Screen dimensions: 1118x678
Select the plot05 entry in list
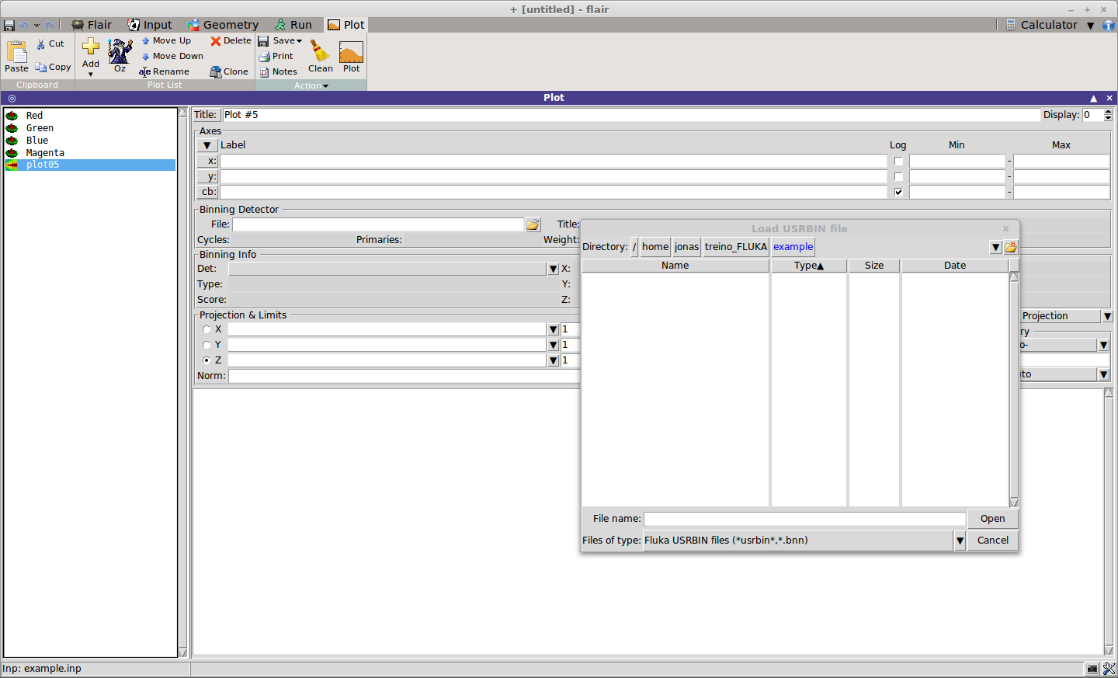pyautogui.click(x=90, y=165)
